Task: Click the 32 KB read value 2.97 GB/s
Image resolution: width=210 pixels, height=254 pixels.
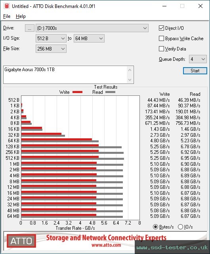Action: [x=191, y=135]
